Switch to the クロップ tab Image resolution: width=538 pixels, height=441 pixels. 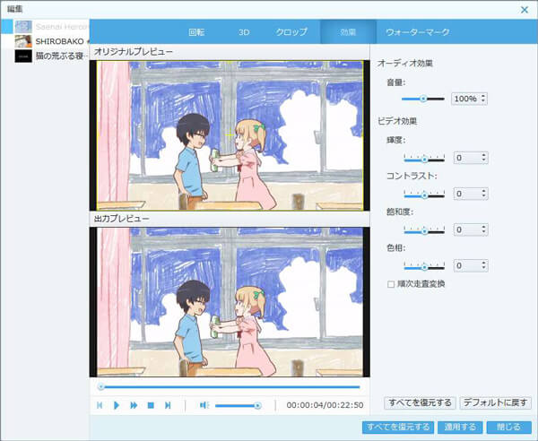291,32
